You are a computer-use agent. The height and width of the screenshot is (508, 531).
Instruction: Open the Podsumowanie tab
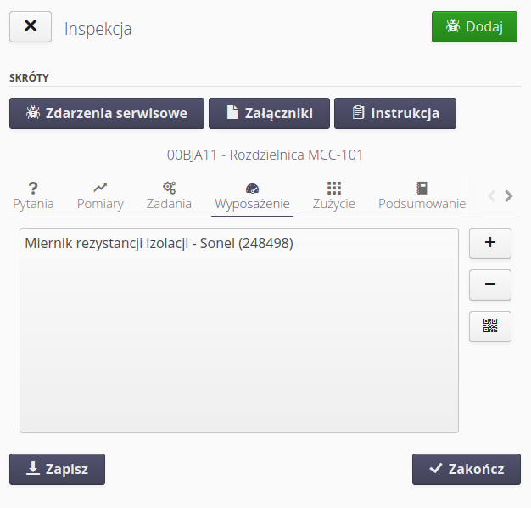(422, 195)
